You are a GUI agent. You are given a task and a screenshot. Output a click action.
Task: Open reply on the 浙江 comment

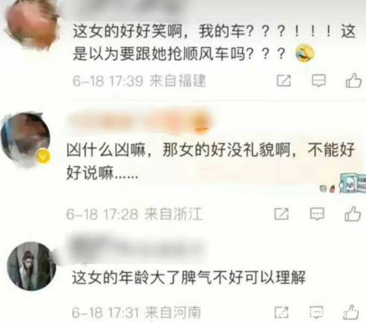317,214
